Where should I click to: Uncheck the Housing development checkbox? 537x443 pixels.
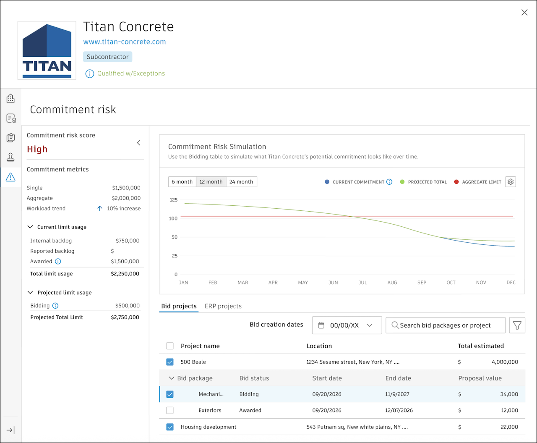pos(170,427)
